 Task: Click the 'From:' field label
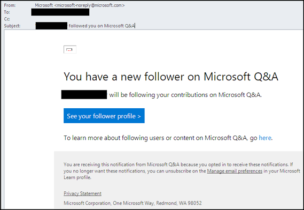(10, 5)
